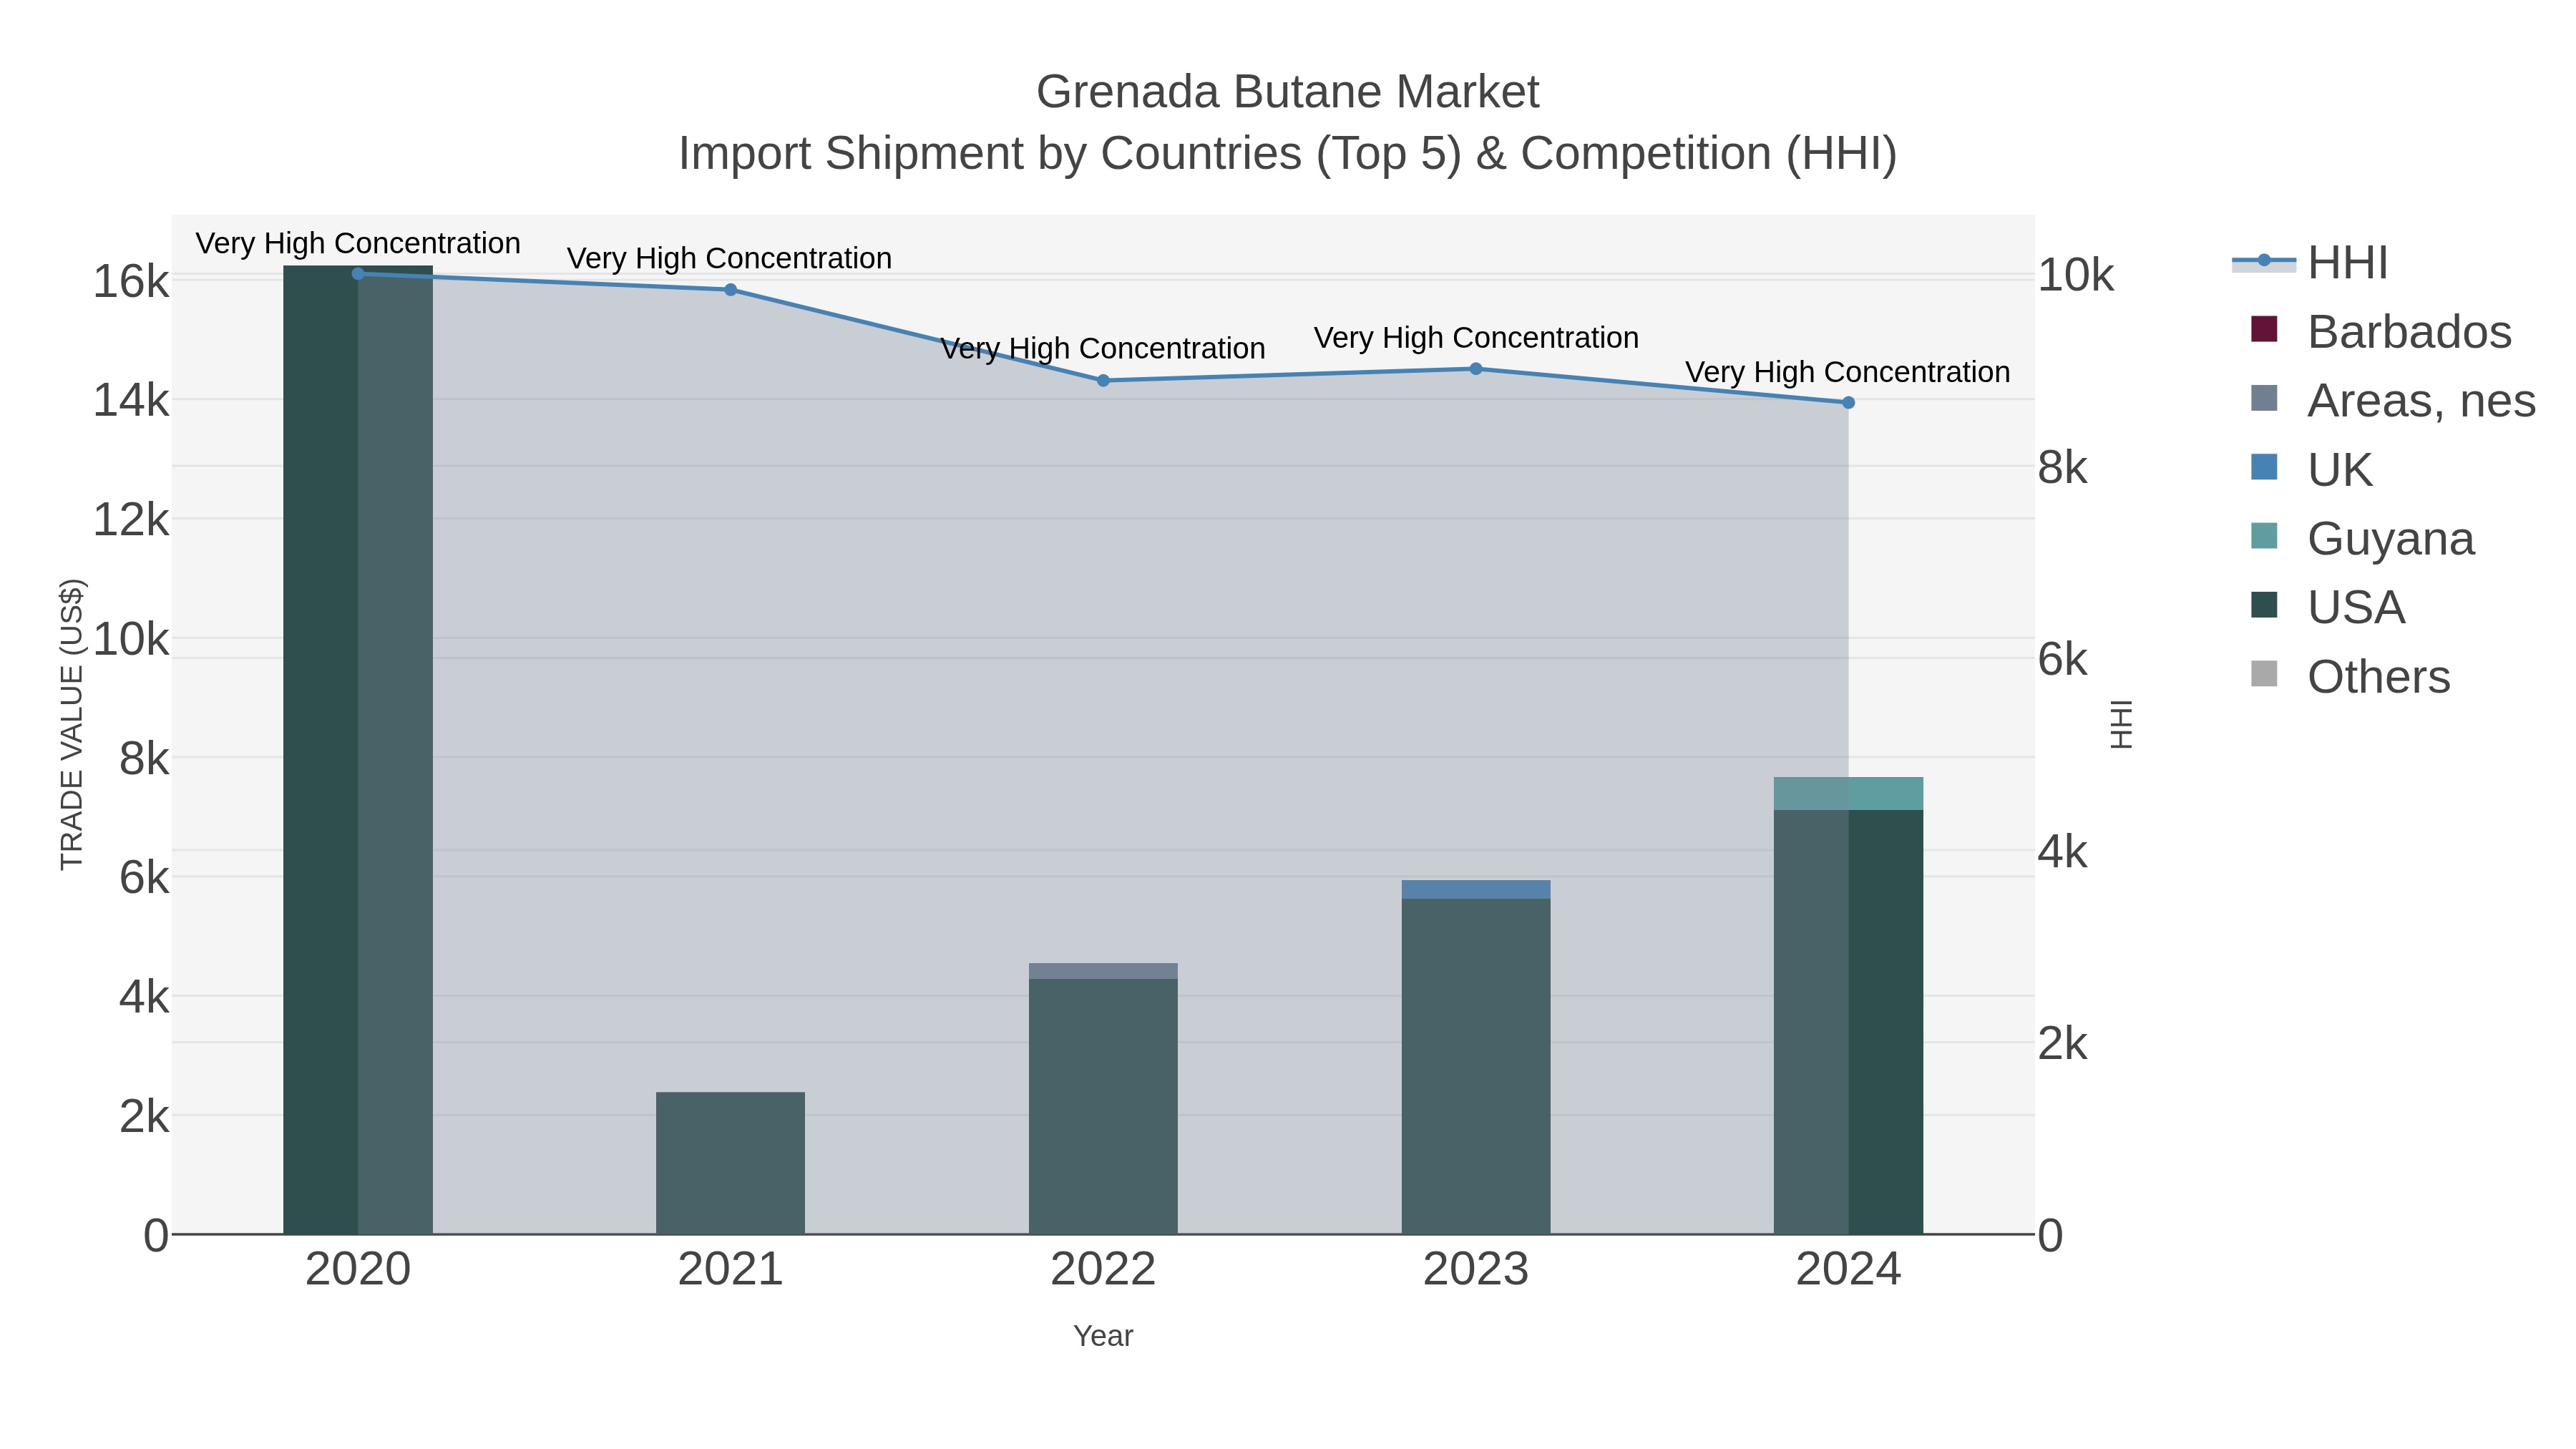Click the 2022 x-axis label
The height and width of the screenshot is (1449, 2576).
1103,1270
